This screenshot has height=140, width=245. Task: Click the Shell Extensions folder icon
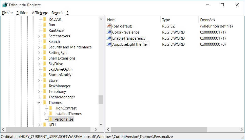(x=45, y=58)
